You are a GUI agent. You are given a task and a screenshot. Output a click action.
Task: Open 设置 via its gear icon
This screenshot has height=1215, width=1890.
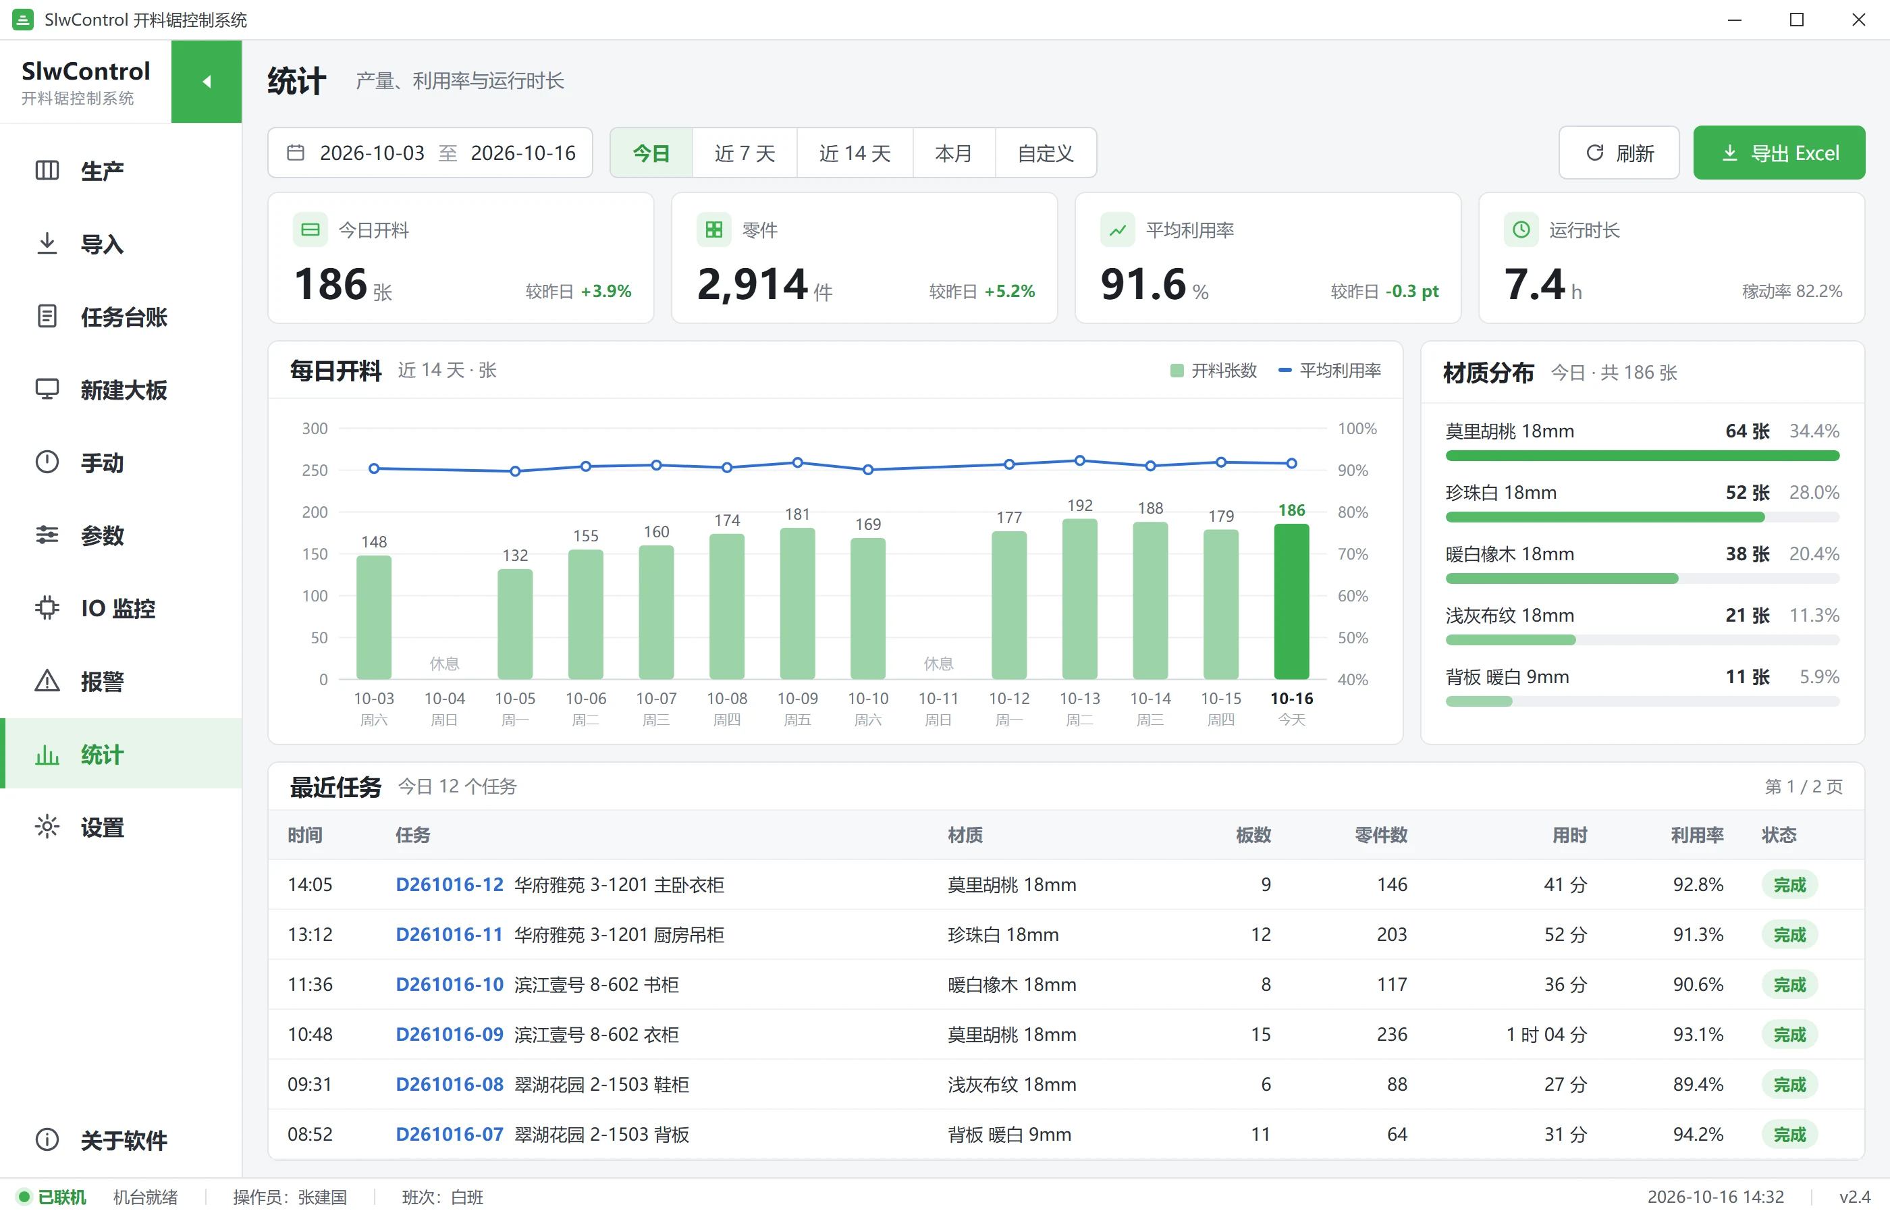click(47, 827)
